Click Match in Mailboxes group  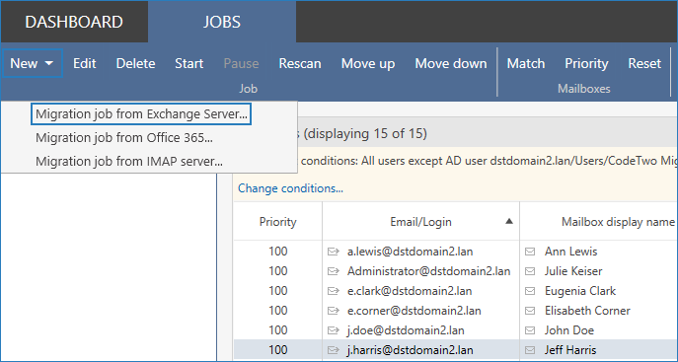526,63
